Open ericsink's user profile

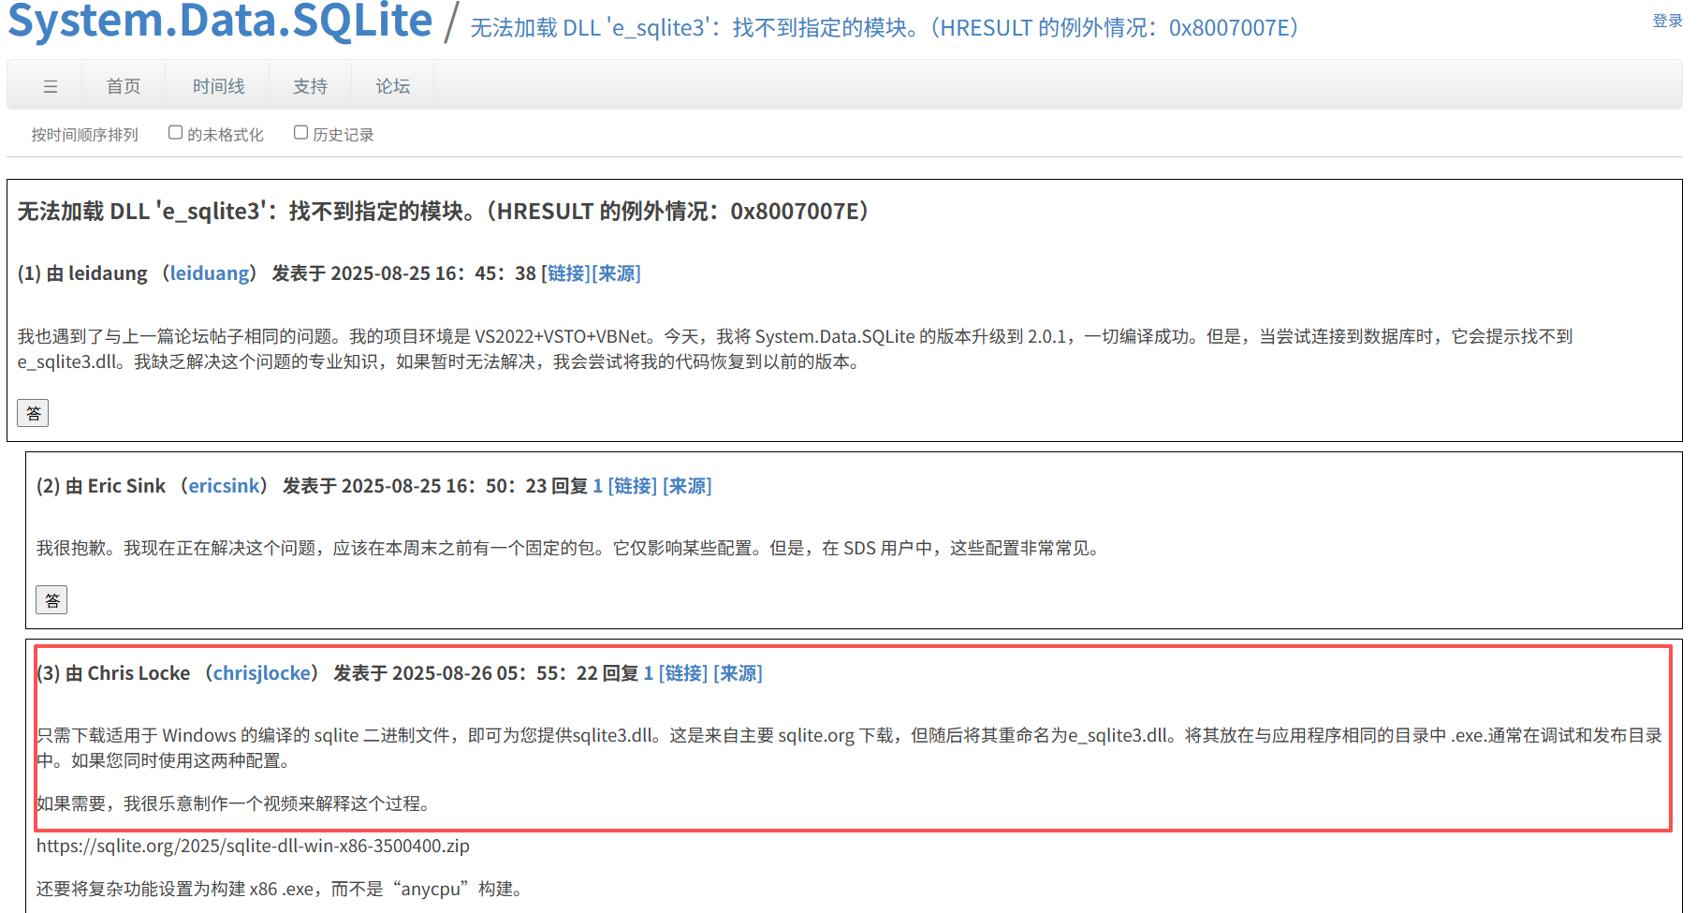click(x=225, y=486)
